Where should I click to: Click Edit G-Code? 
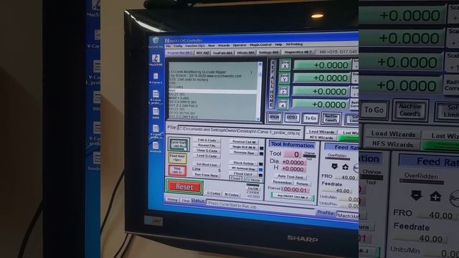coord(207,140)
